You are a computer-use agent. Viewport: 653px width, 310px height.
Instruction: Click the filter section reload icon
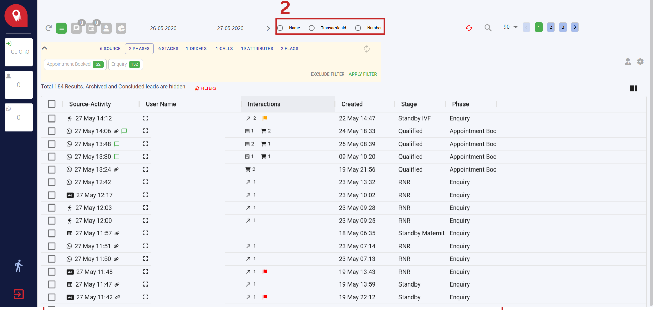point(366,49)
